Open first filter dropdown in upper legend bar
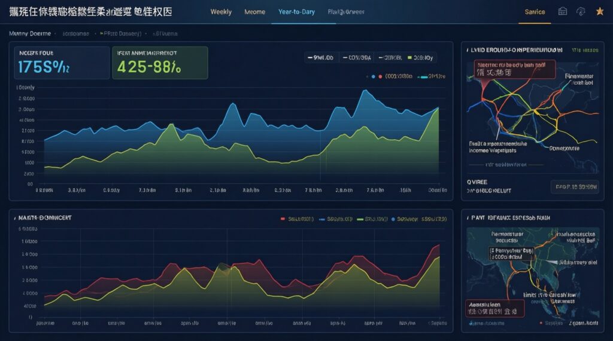613x341 pixels. (x=321, y=58)
